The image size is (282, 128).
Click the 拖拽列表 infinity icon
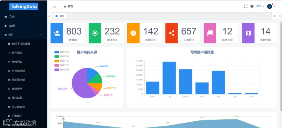[x=9, y=62]
